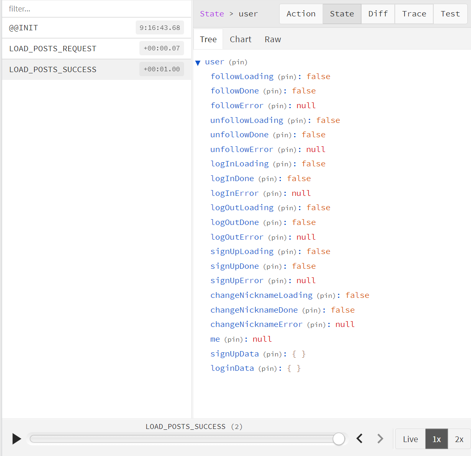The width and height of the screenshot is (471, 456).
Task: Click the 9:16:43.68 timestamp
Action: [159, 27]
